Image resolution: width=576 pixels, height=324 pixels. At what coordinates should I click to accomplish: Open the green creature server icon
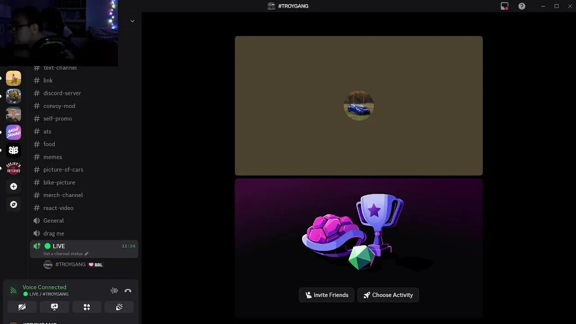coord(13,96)
